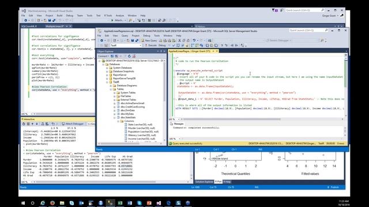Viewport: 369px width, 207px height.
Task: Switch to the R Help tab
Action: pyautogui.click(x=227, y=182)
